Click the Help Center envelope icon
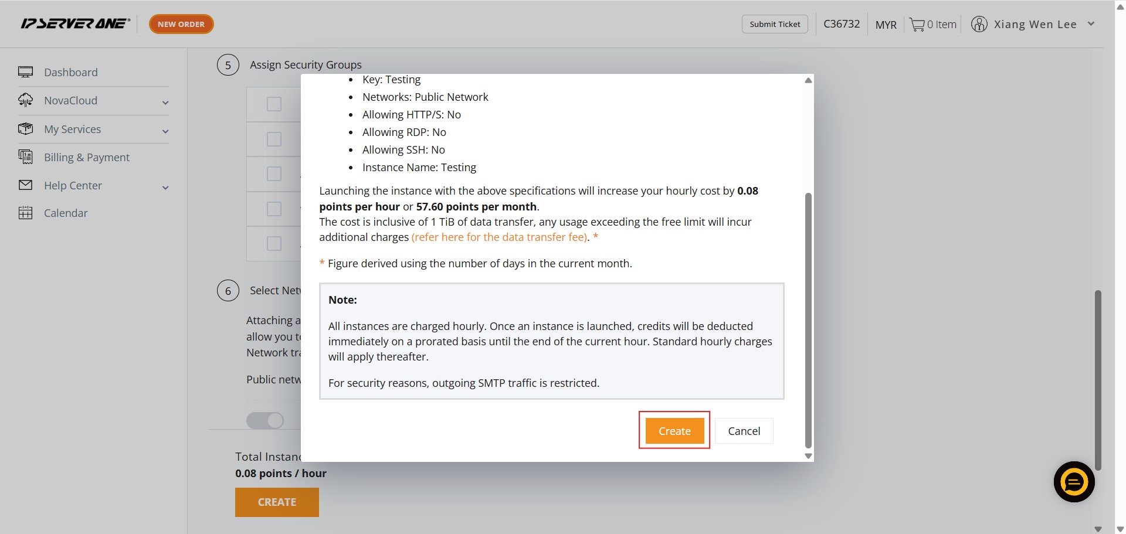Image resolution: width=1126 pixels, height=534 pixels. (25, 185)
